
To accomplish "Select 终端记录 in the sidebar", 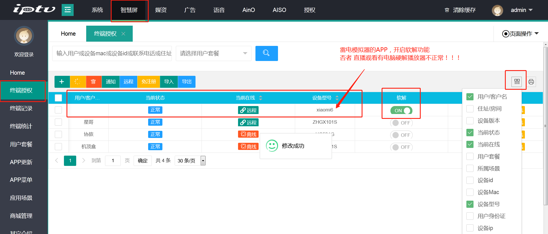I will 21,108.
